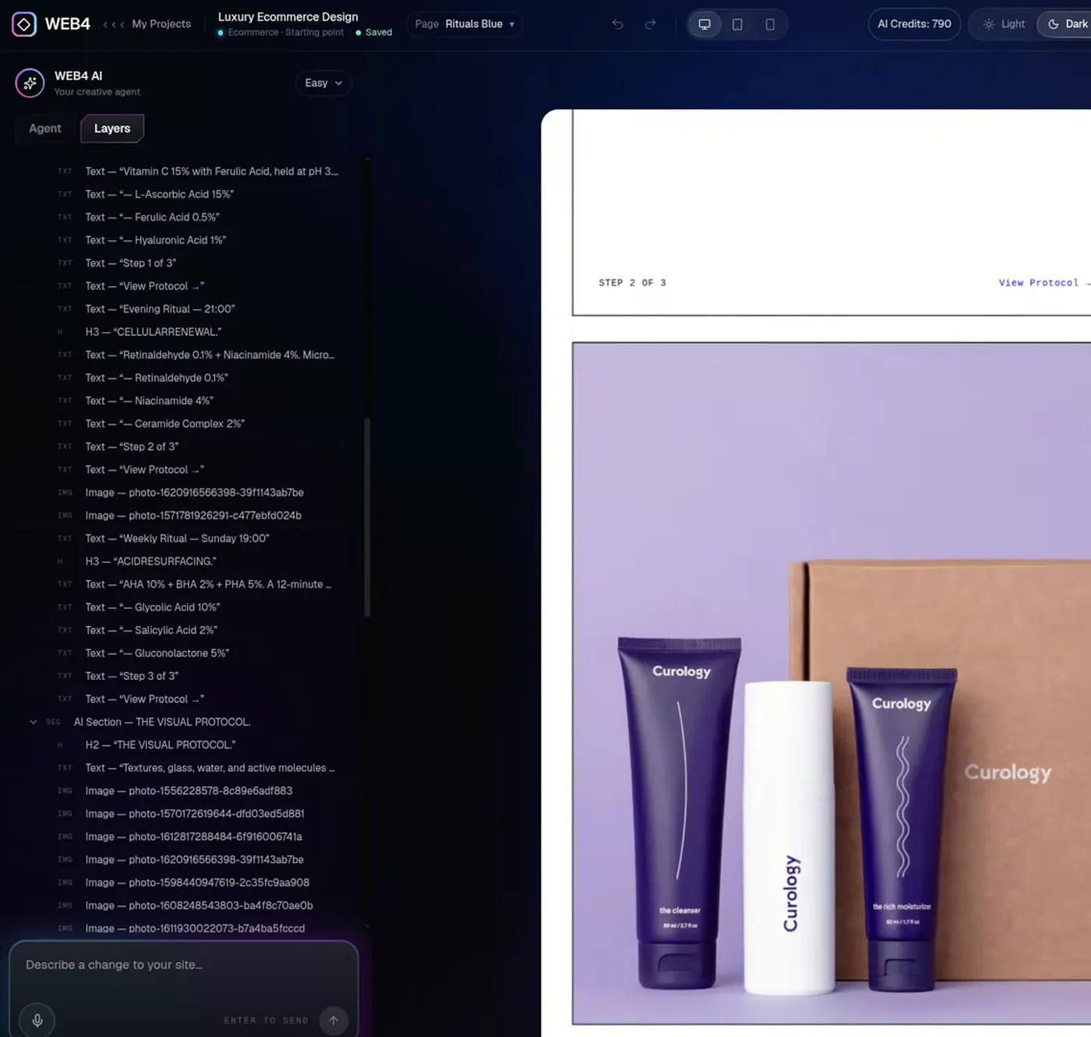Viewport: 1091px width, 1037px height.
Task: Click the send arrow button
Action: point(334,1020)
